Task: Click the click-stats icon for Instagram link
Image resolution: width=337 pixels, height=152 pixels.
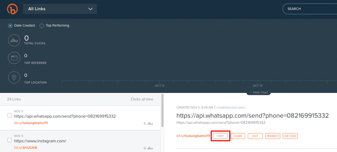Action: pyautogui.click(x=150, y=148)
